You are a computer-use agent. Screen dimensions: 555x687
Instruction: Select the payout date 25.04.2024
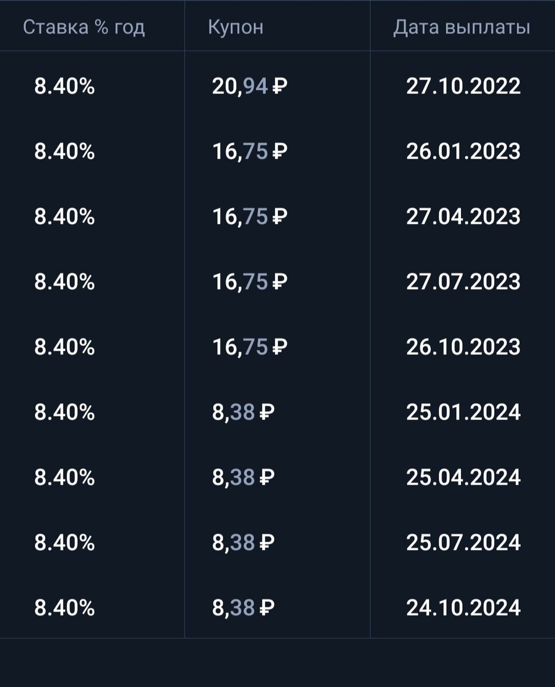coord(463,477)
